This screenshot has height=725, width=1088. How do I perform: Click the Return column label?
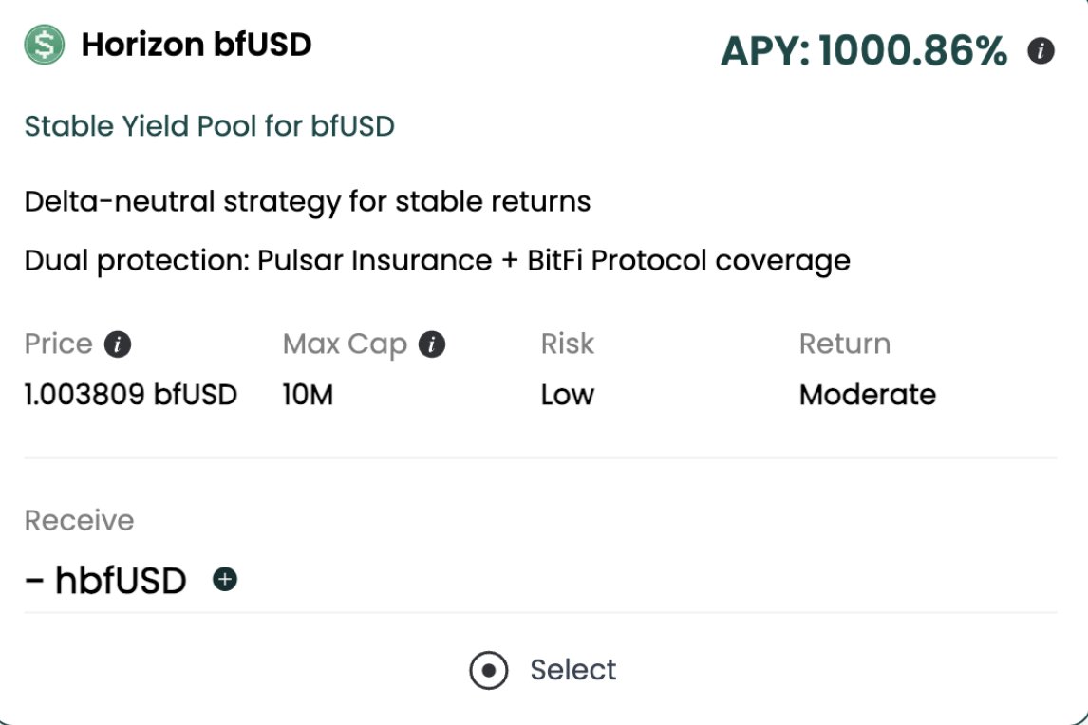tap(844, 344)
